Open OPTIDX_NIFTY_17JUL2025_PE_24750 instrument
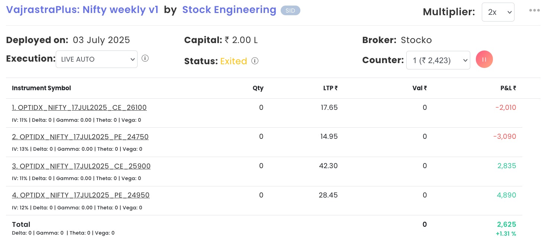 coord(80,137)
